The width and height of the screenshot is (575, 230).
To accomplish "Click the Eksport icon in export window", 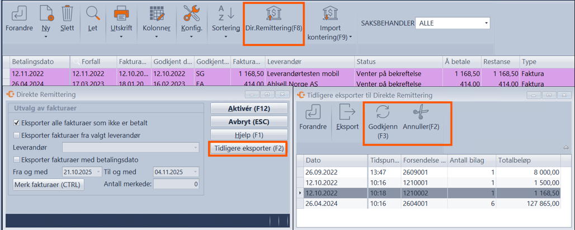I will pyautogui.click(x=347, y=112).
